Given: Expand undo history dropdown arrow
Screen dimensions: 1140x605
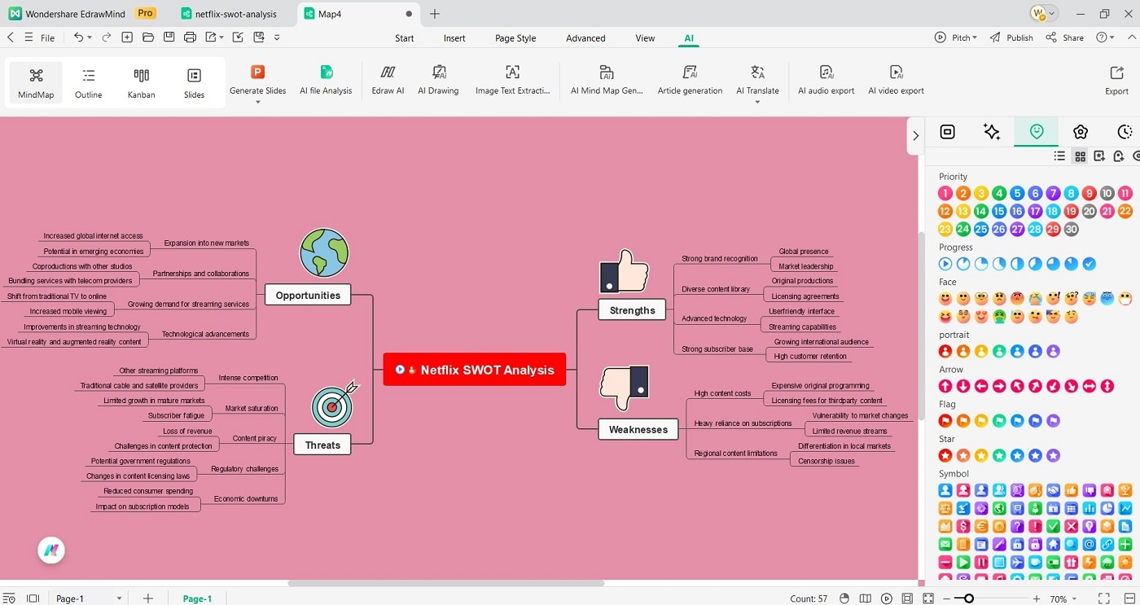Looking at the screenshot, I should (x=90, y=37).
